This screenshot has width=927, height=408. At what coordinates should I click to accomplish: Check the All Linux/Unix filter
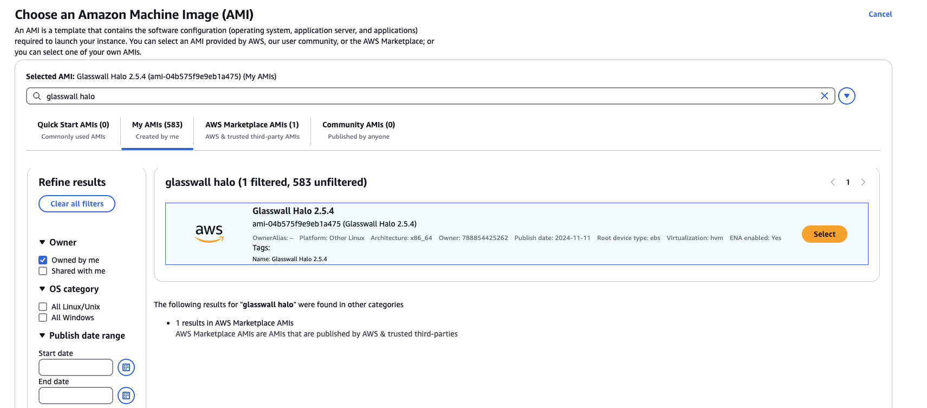coord(43,307)
